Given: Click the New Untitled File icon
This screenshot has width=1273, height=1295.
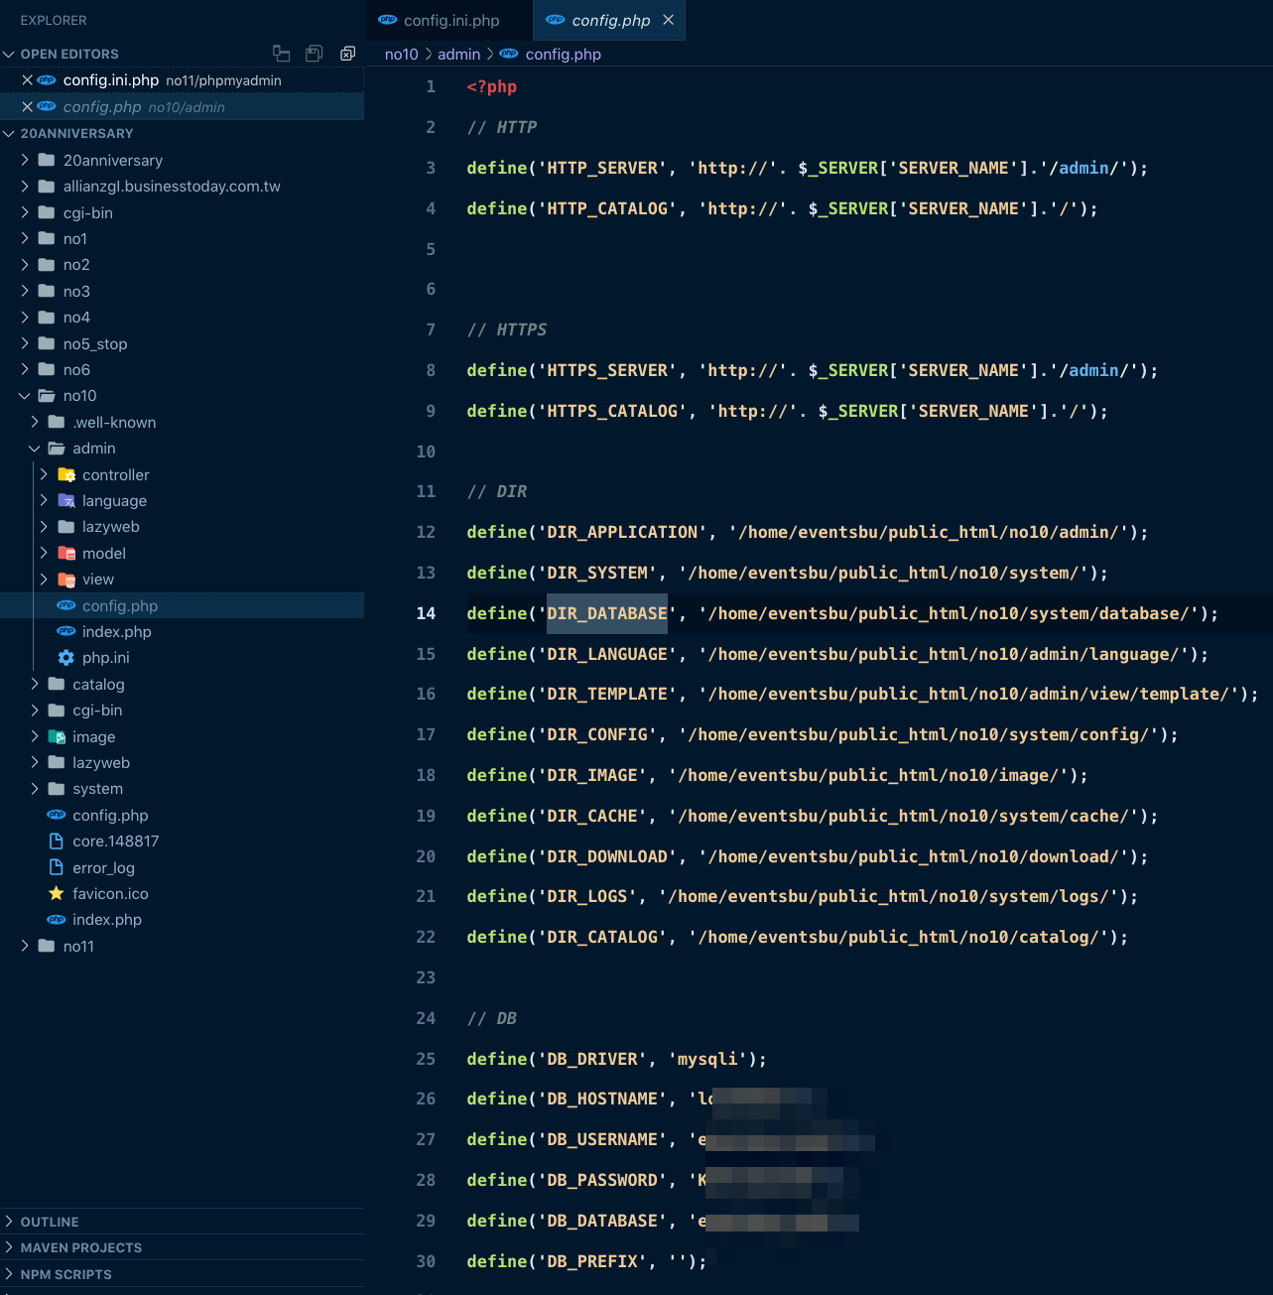Looking at the screenshot, I should pos(282,54).
